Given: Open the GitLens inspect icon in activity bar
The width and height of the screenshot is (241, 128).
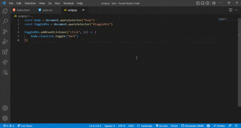Looking at the screenshot, I should [5, 72].
